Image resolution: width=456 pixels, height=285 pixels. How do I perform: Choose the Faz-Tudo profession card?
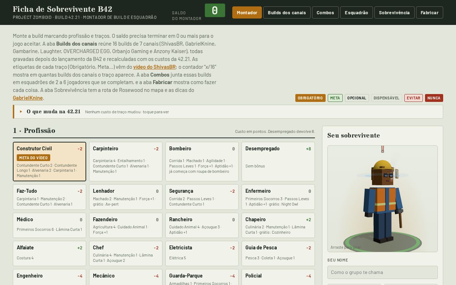(50, 197)
